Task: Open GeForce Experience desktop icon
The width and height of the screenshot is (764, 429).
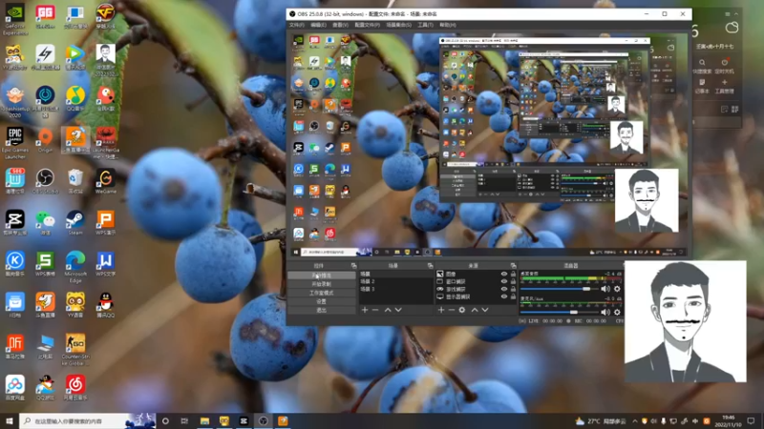Action: pyautogui.click(x=14, y=19)
